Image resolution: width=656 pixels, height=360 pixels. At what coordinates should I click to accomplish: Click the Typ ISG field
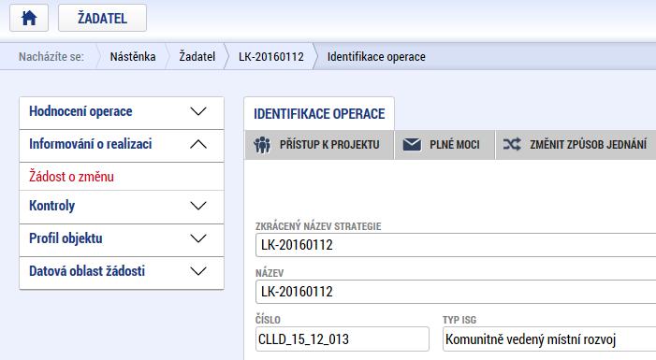coord(549,339)
